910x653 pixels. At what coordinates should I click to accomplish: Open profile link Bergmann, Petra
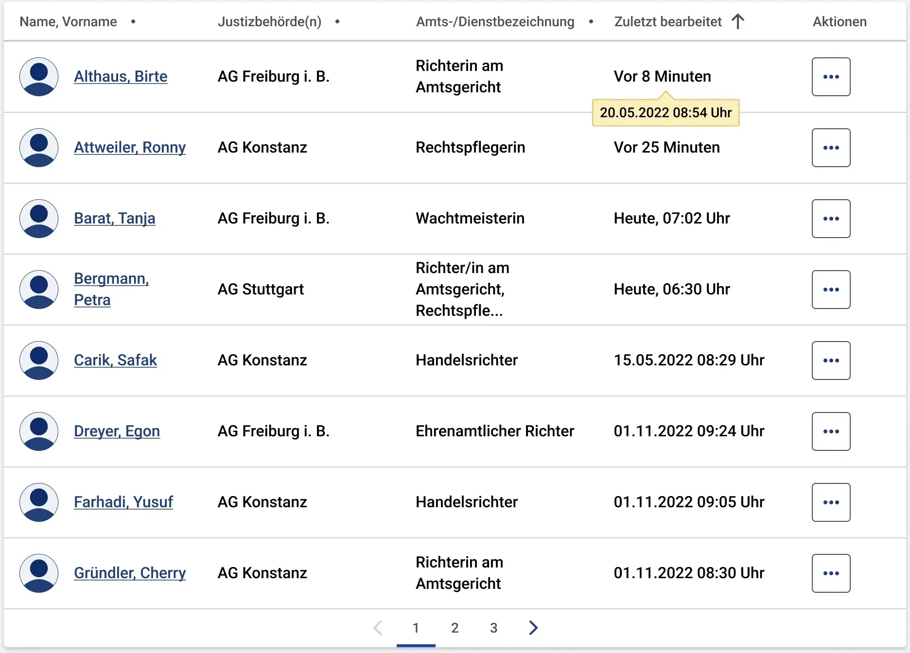(x=111, y=289)
